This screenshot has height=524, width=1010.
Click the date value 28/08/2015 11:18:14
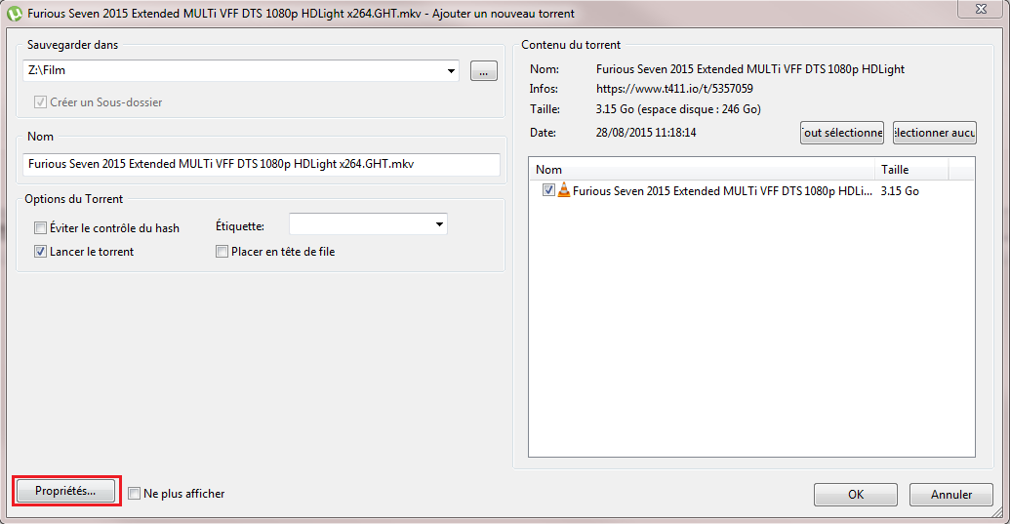tap(646, 133)
